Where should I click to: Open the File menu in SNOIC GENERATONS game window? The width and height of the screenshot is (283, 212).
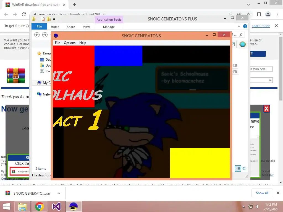(x=57, y=43)
